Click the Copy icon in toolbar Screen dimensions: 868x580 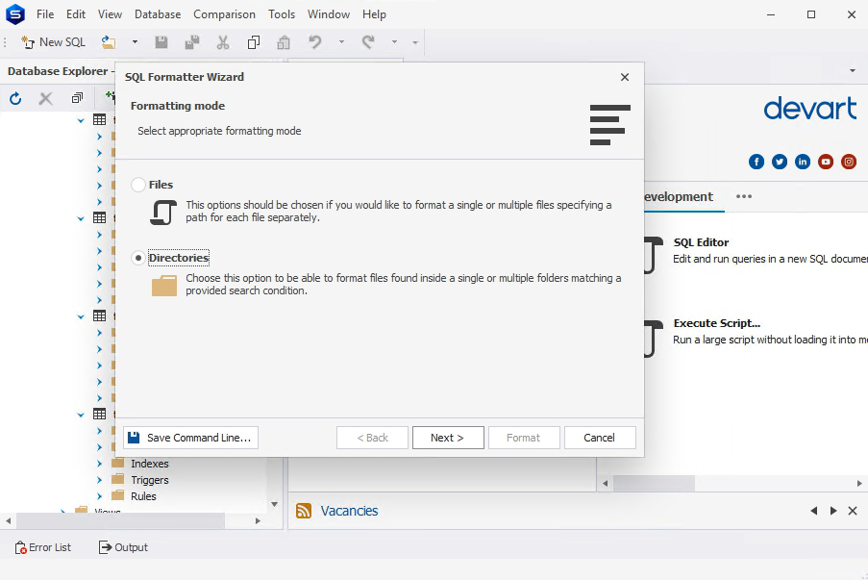coord(254,42)
